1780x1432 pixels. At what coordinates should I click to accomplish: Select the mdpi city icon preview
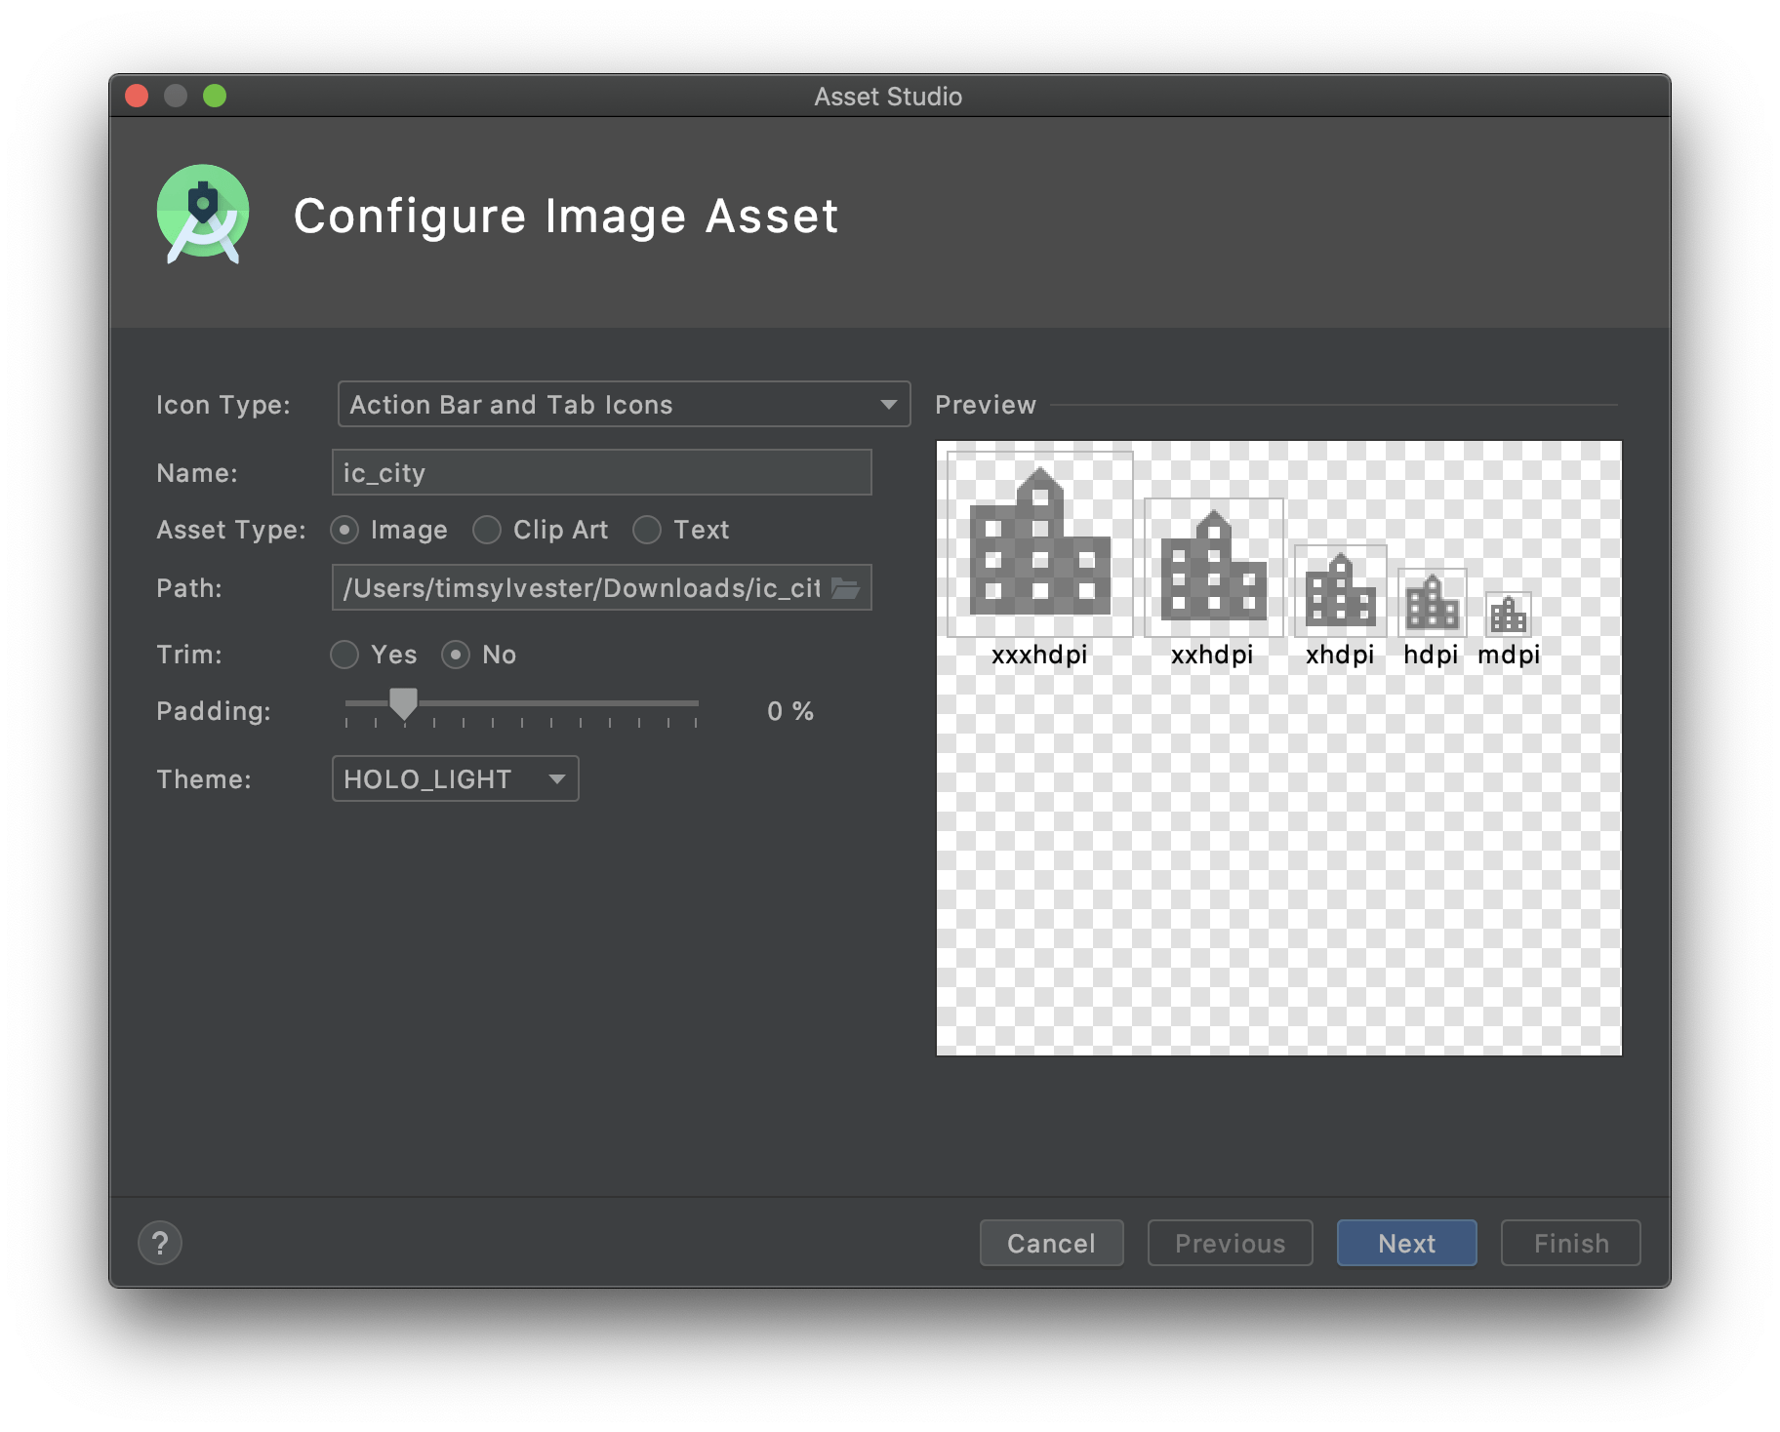[x=1509, y=615]
